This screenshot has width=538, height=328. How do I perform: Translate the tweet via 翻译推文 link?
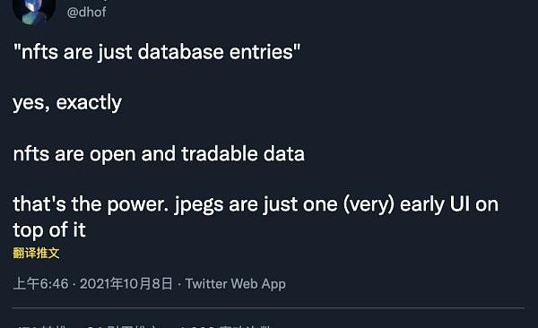(36, 254)
